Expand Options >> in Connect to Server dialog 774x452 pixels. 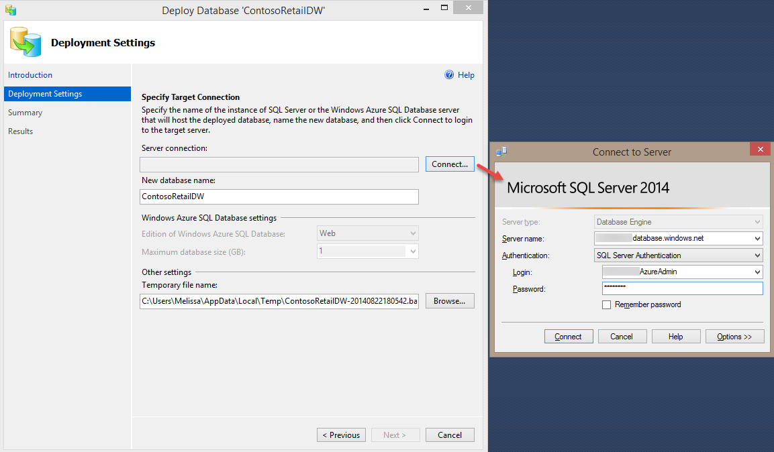click(x=734, y=336)
